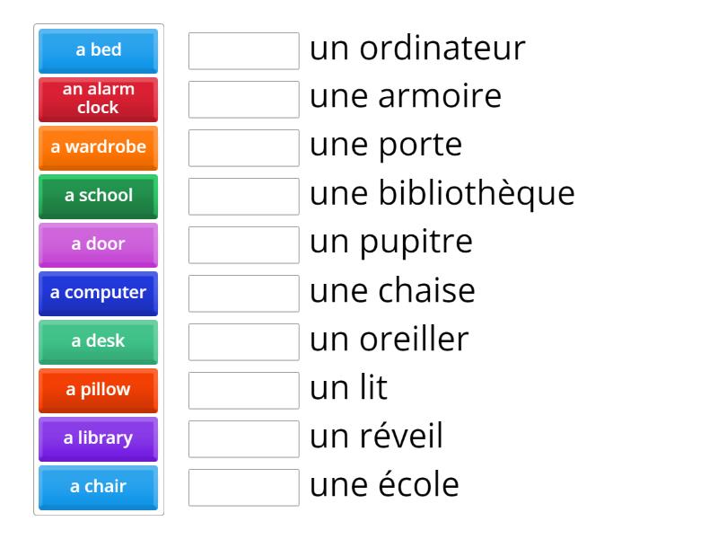This screenshot has height=539, width=718.
Task: Select the 'a desk' tile
Action: click(x=97, y=341)
